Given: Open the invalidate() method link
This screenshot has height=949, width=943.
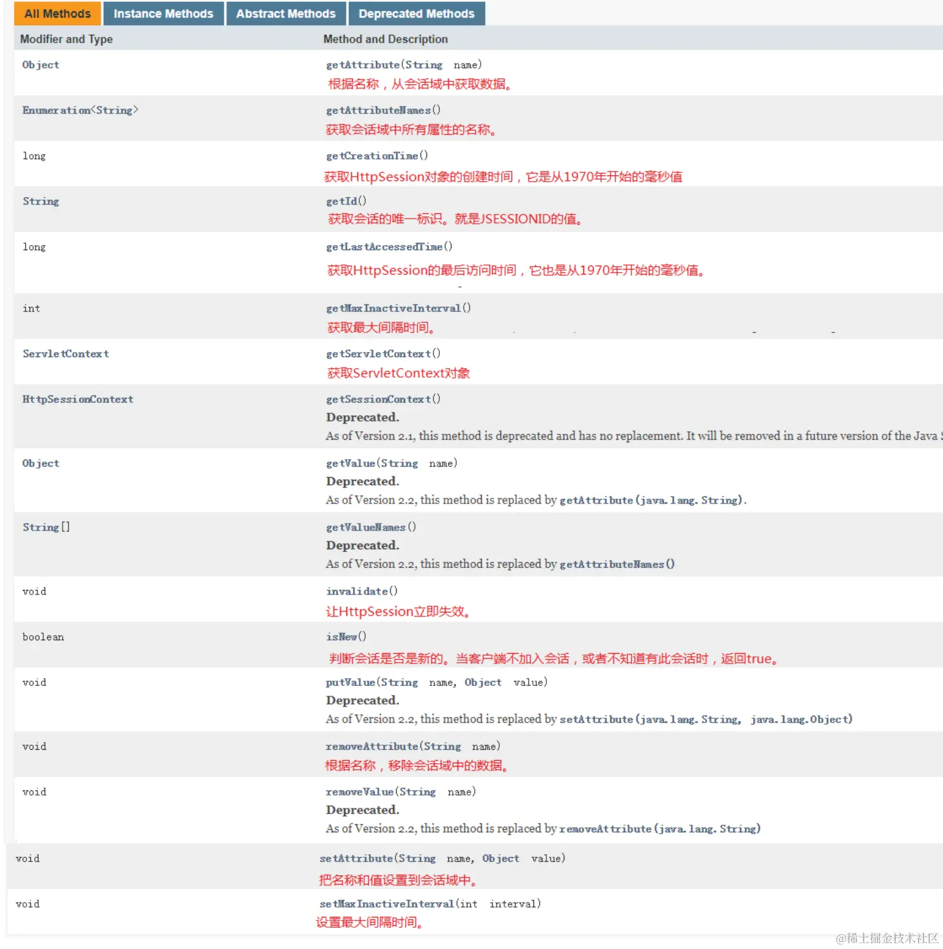Looking at the screenshot, I should pos(357,591).
